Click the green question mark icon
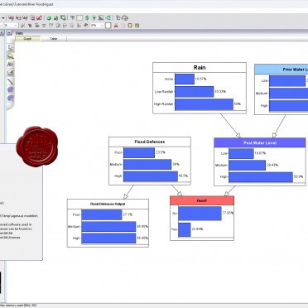 coord(94,18)
